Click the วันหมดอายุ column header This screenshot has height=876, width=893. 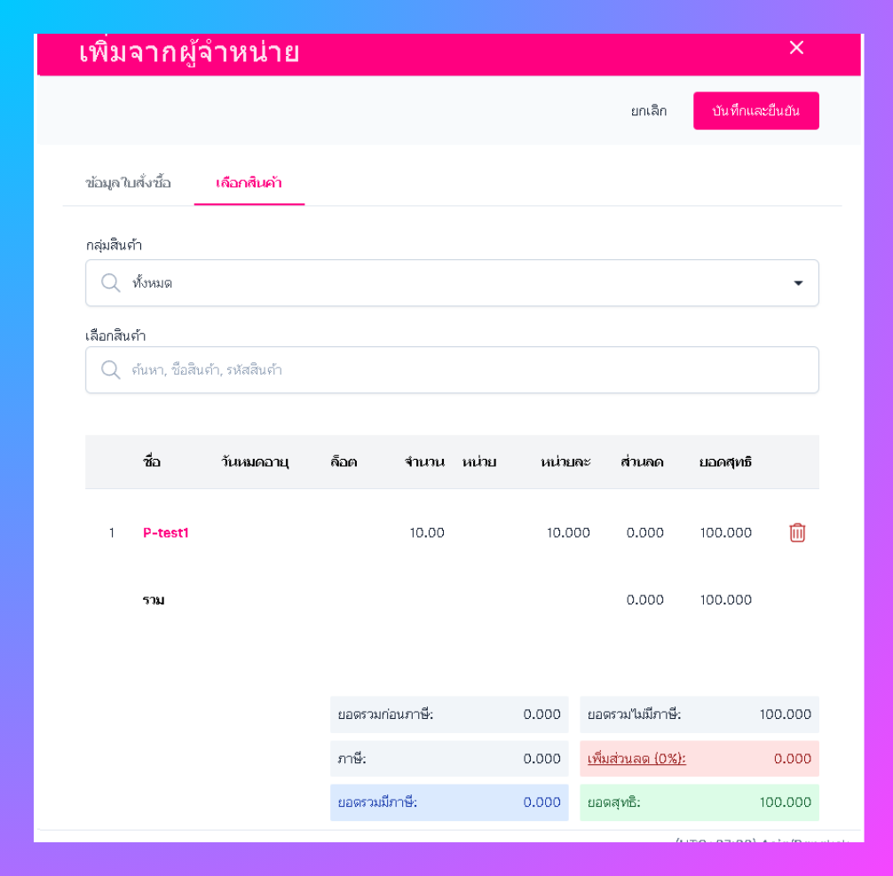pyautogui.click(x=255, y=462)
